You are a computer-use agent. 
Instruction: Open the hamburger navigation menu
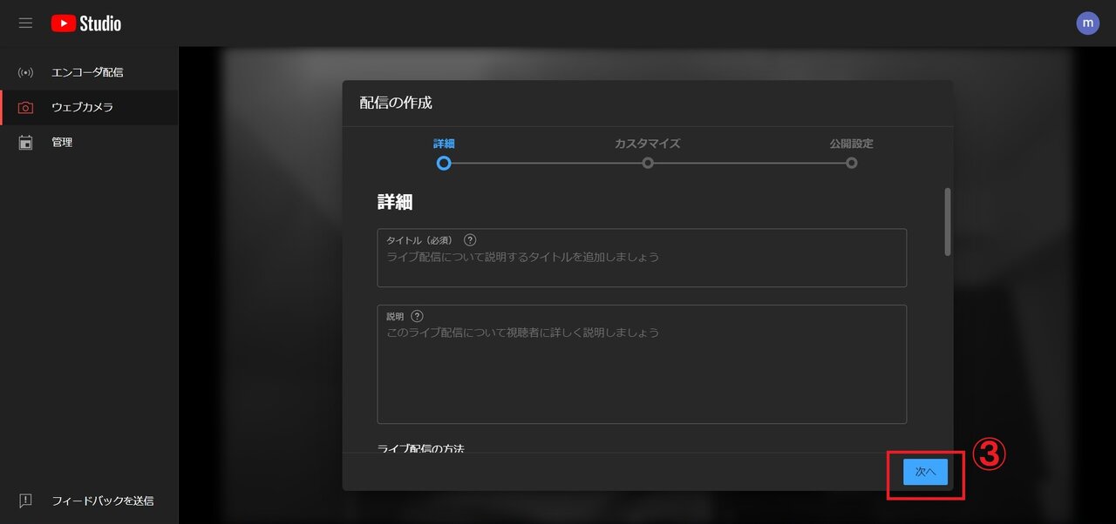point(25,24)
